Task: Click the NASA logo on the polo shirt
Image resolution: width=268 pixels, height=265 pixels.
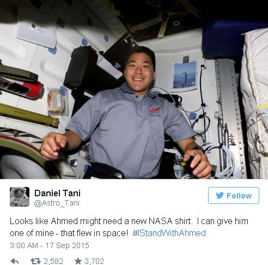Action: [155, 111]
